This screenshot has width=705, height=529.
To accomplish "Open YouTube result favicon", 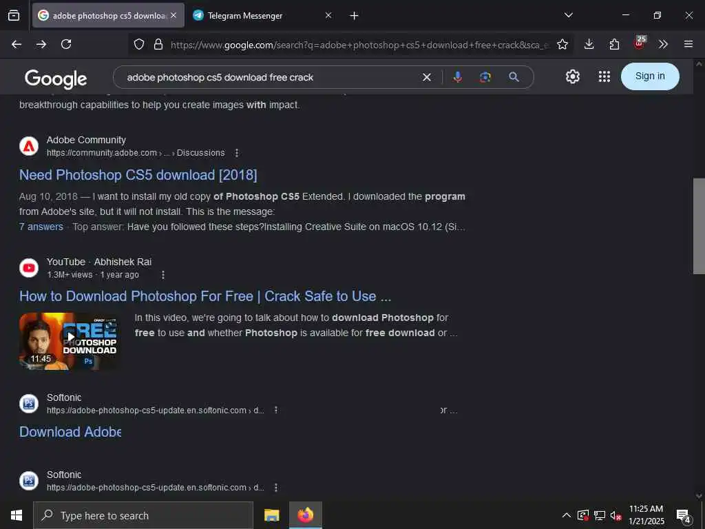I will [29, 268].
